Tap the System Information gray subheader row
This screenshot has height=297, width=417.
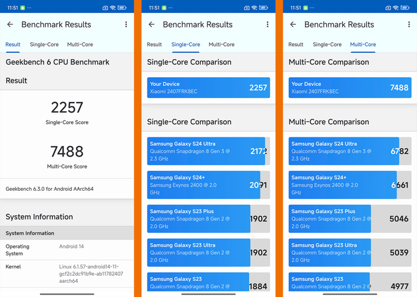(67, 233)
